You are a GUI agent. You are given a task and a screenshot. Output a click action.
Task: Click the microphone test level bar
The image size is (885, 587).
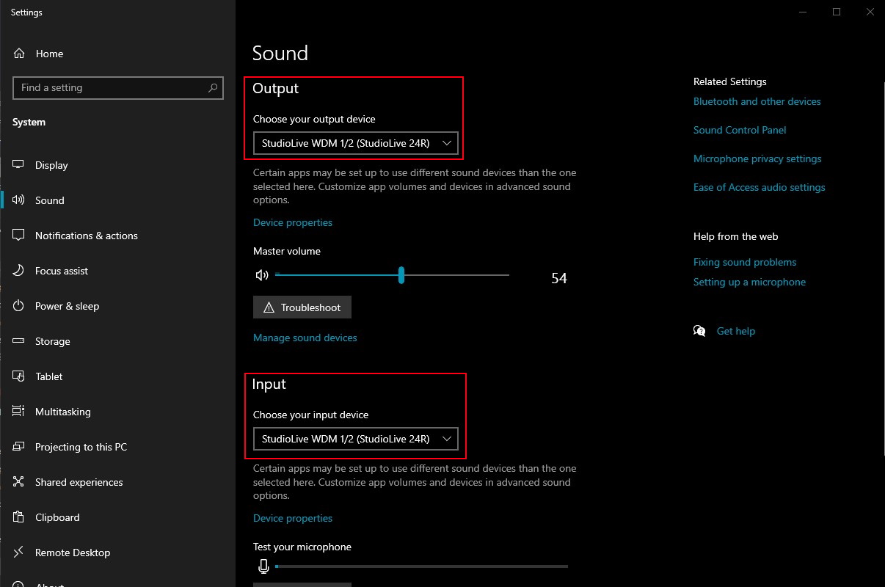[421, 566]
